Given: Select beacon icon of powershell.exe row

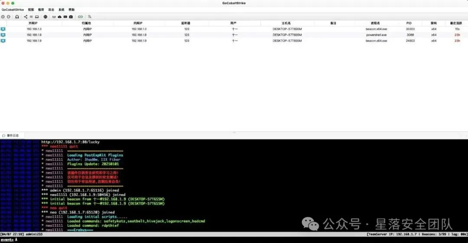Looking at the screenshot, I should click(3, 35).
